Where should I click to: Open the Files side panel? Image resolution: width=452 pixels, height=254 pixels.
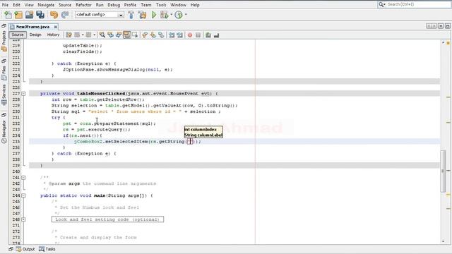[x=4, y=72]
